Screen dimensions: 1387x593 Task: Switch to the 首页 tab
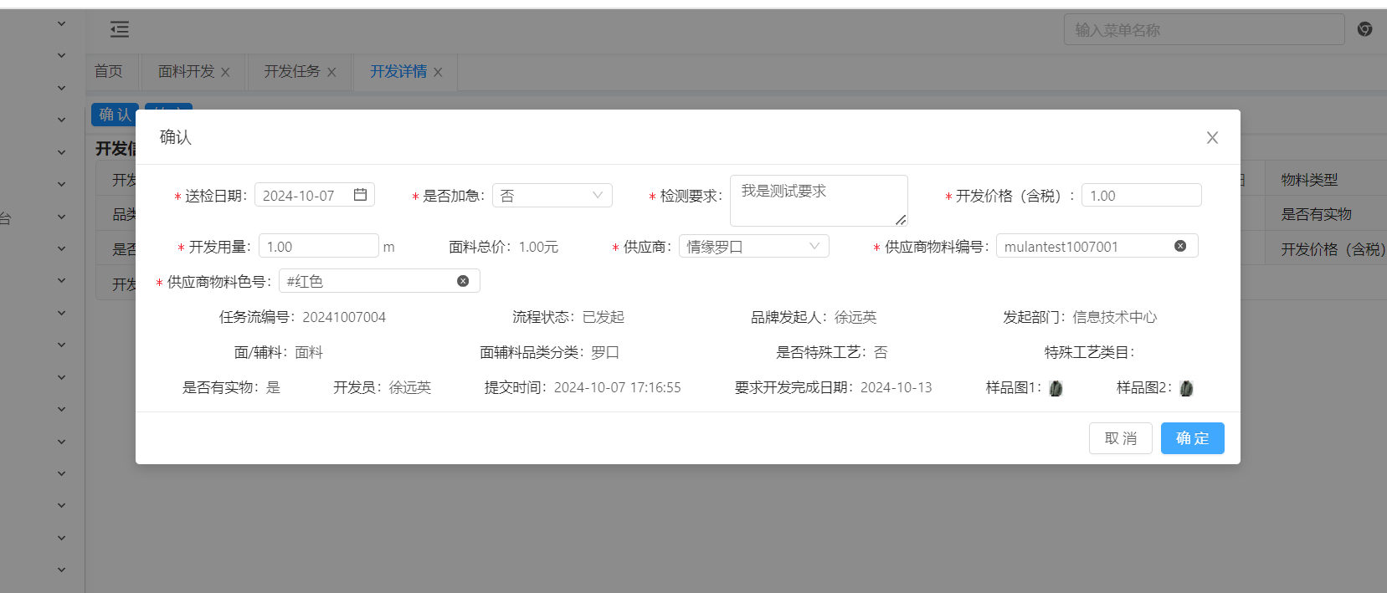109,72
